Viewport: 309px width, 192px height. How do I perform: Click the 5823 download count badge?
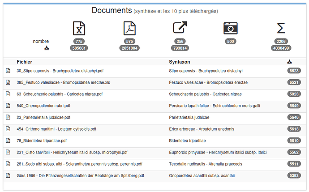pos(294,94)
